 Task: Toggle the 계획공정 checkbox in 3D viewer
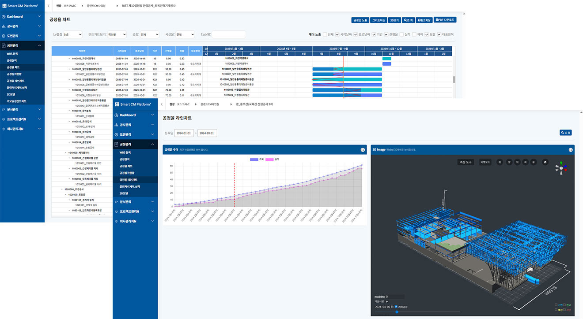(396, 307)
